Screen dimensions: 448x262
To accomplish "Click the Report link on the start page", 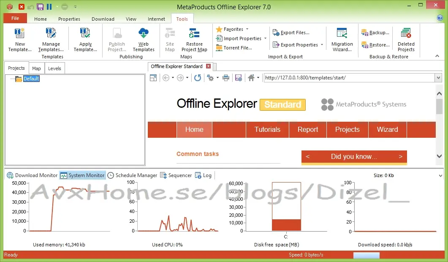I will click(308, 130).
